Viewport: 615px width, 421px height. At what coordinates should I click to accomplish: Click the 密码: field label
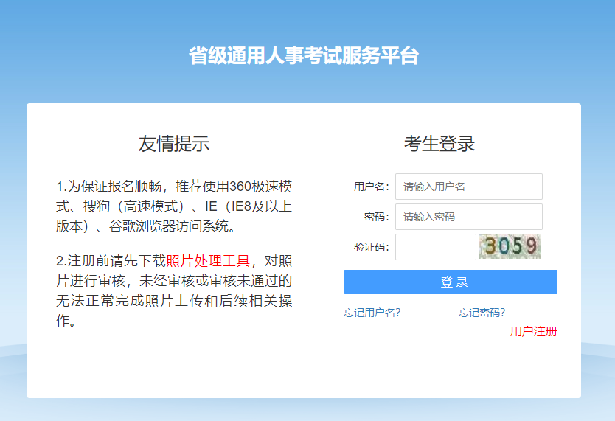pyautogui.click(x=376, y=217)
